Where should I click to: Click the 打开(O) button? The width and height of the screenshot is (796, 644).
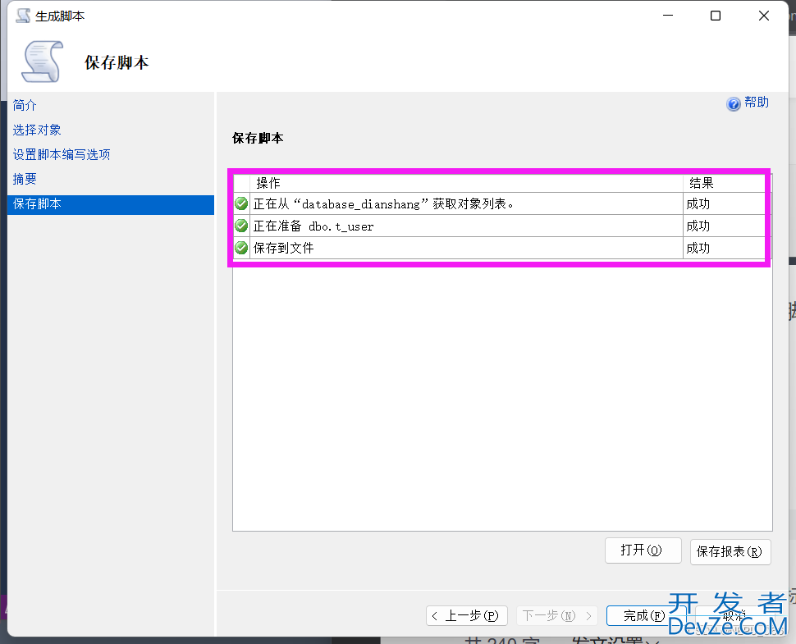pos(643,550)
